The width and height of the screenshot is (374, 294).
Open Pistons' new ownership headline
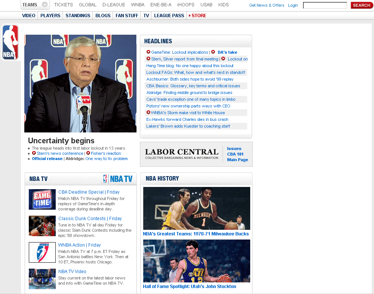(188, 106)
